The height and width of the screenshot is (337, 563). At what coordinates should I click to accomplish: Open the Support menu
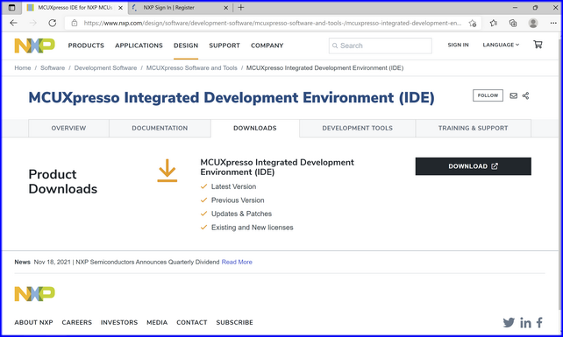[224, 46]
